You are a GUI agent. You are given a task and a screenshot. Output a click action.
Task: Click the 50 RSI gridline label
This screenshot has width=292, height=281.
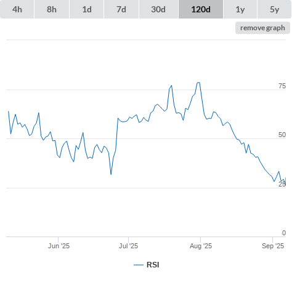coord(282,135)
